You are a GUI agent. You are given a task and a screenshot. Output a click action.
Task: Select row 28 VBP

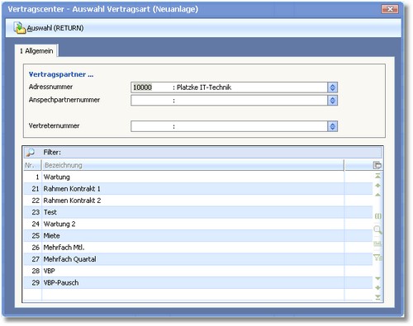(x=198, y=271)
